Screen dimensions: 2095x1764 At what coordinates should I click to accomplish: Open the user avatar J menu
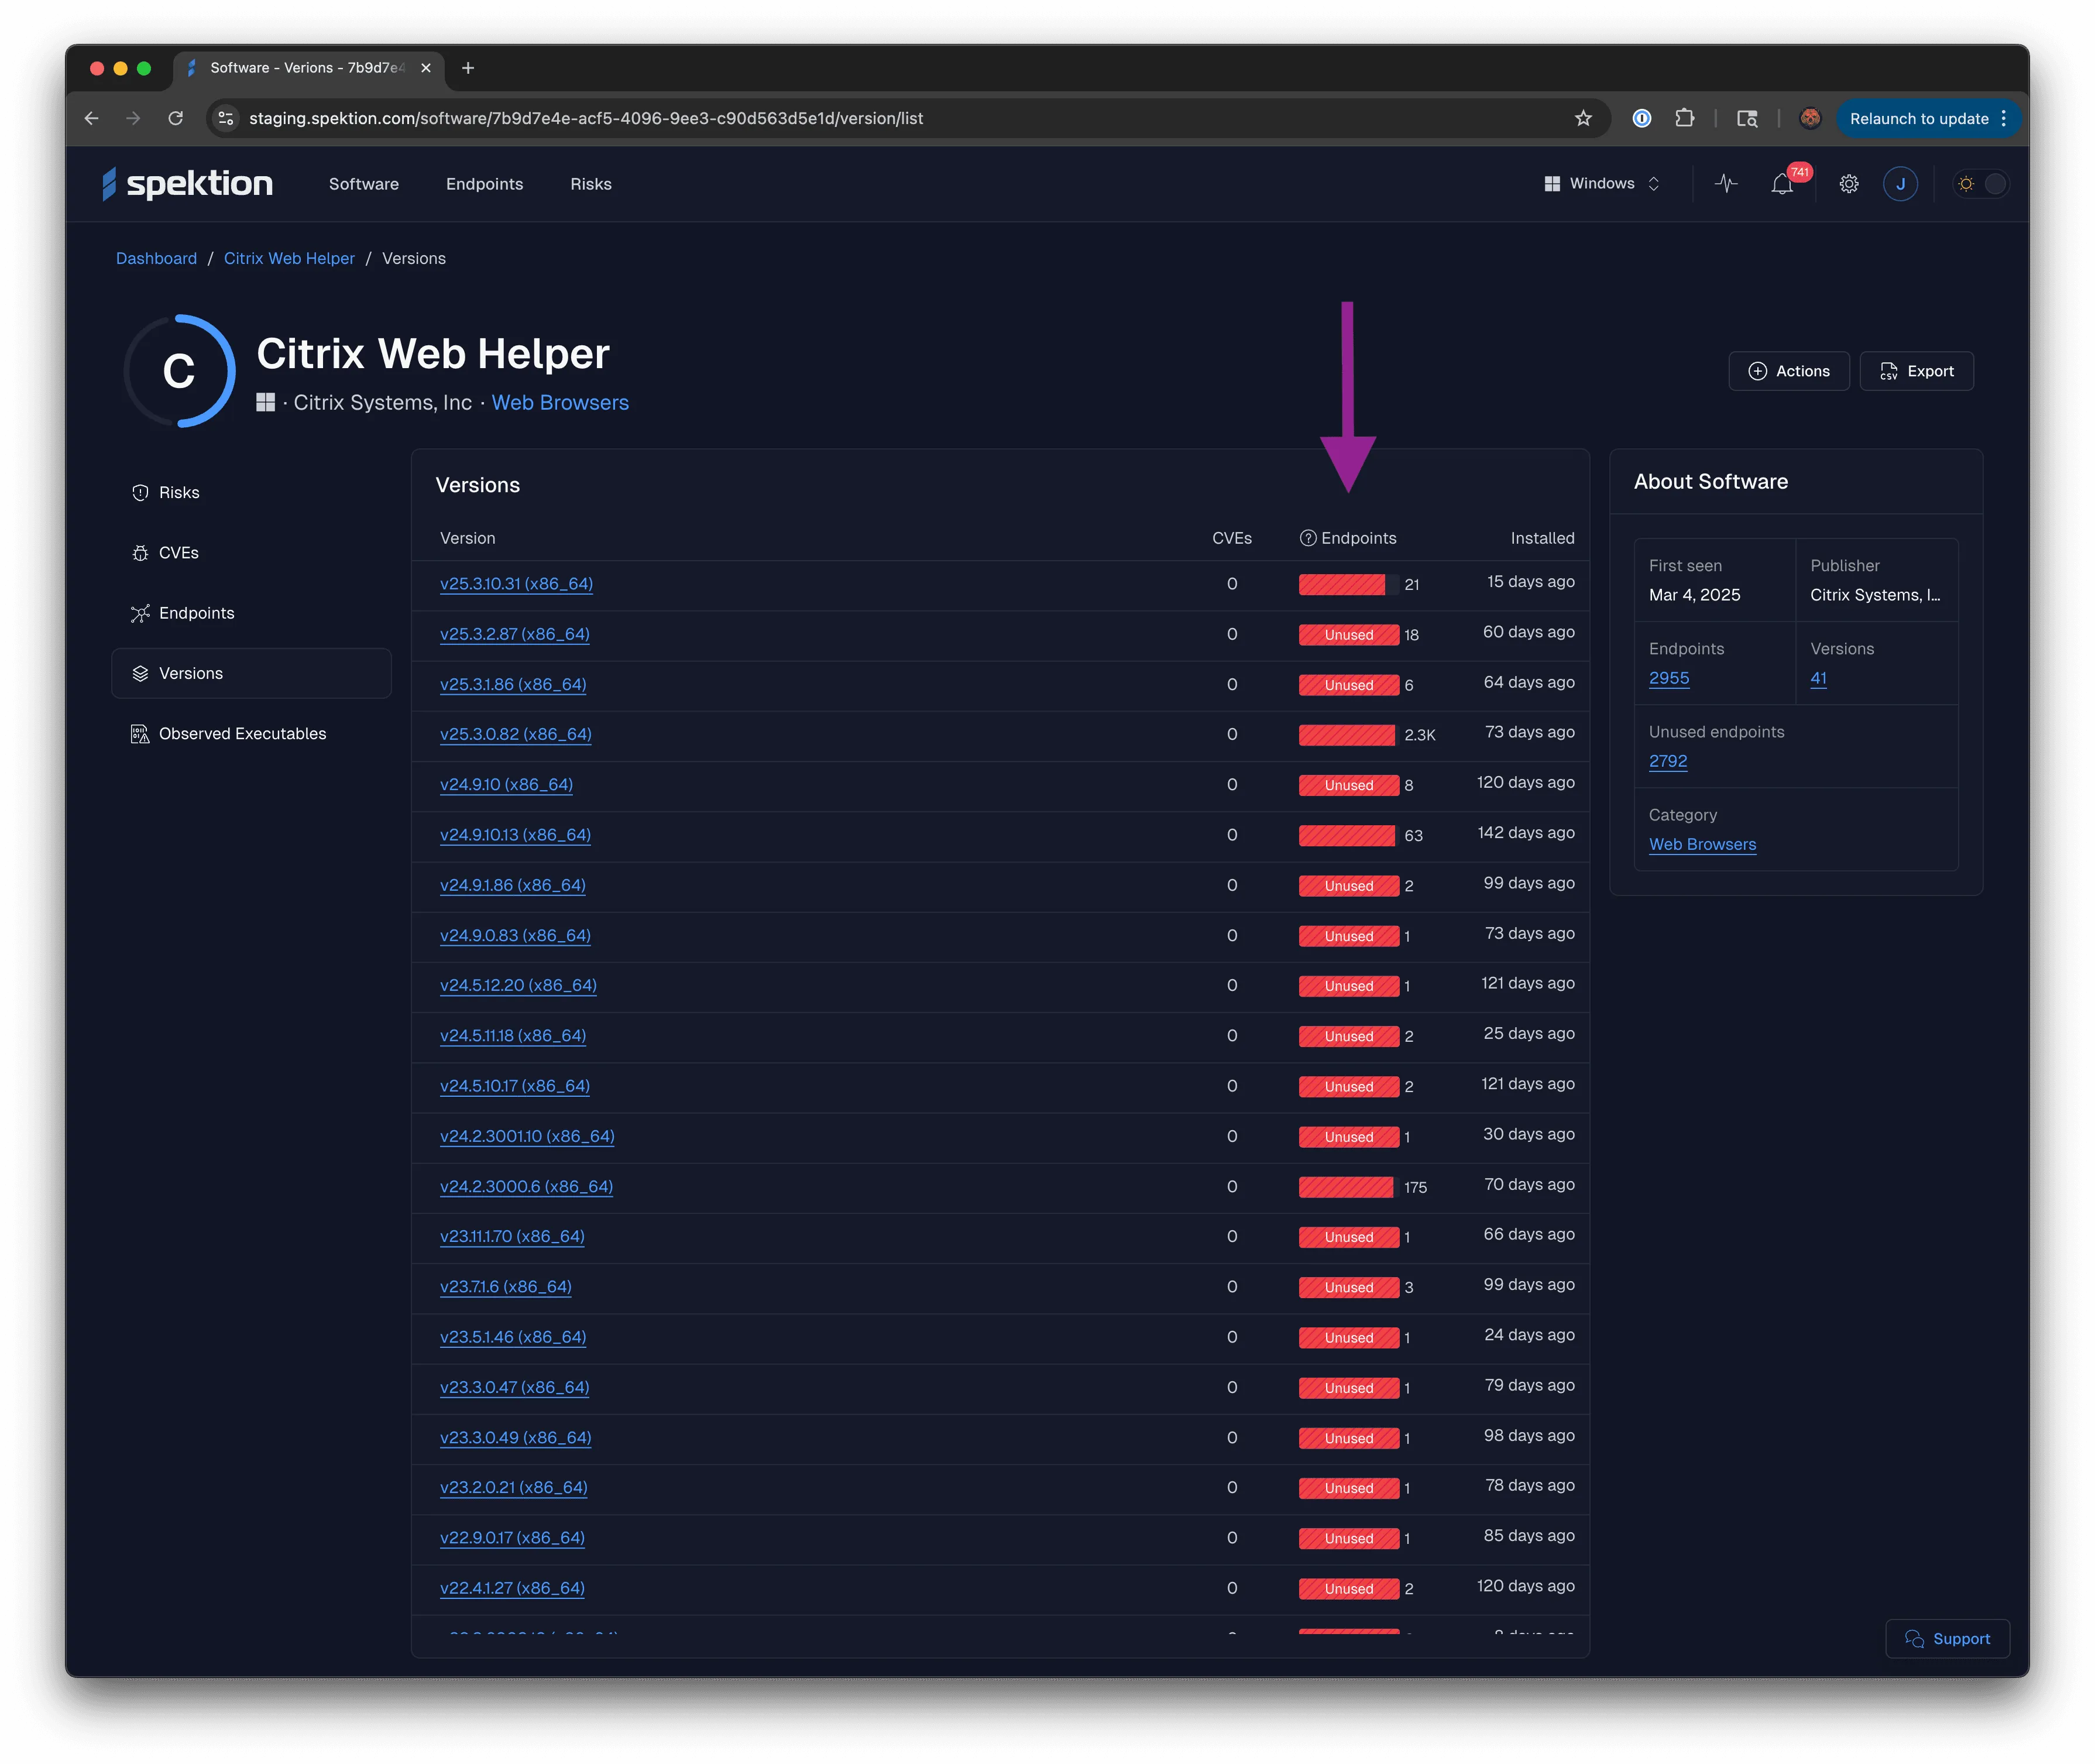tap(1900, 184)
